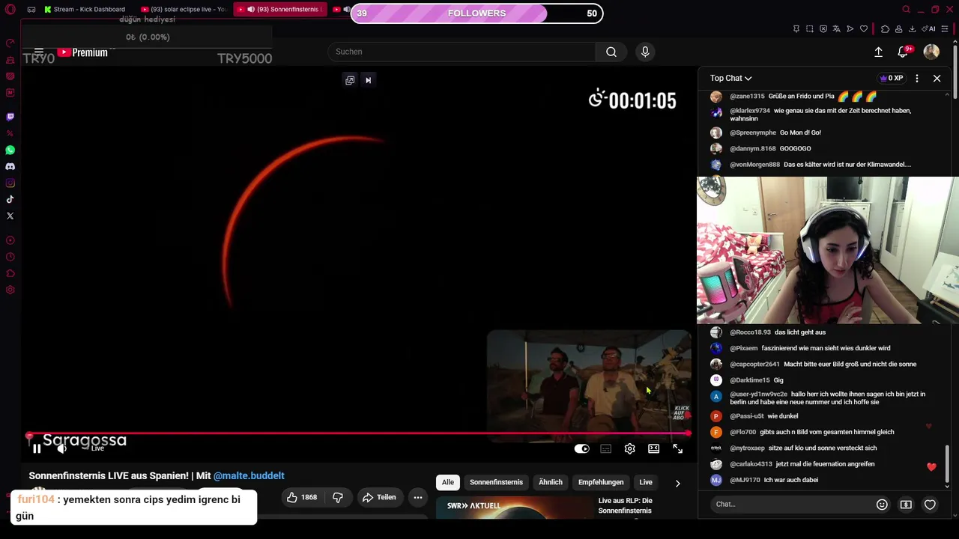Screen dimensions: 959x539
Task: Click the browser tab search magnifier
Action: pyautogui.click(x=906, y=10)
